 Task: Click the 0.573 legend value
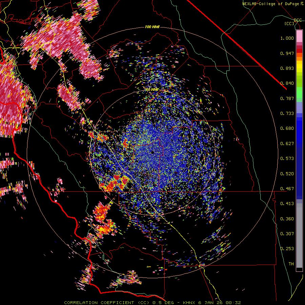tap(287, 159)
